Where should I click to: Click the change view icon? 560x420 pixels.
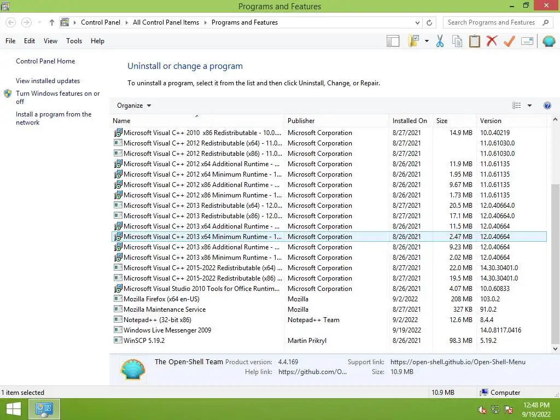pos(516,106)
